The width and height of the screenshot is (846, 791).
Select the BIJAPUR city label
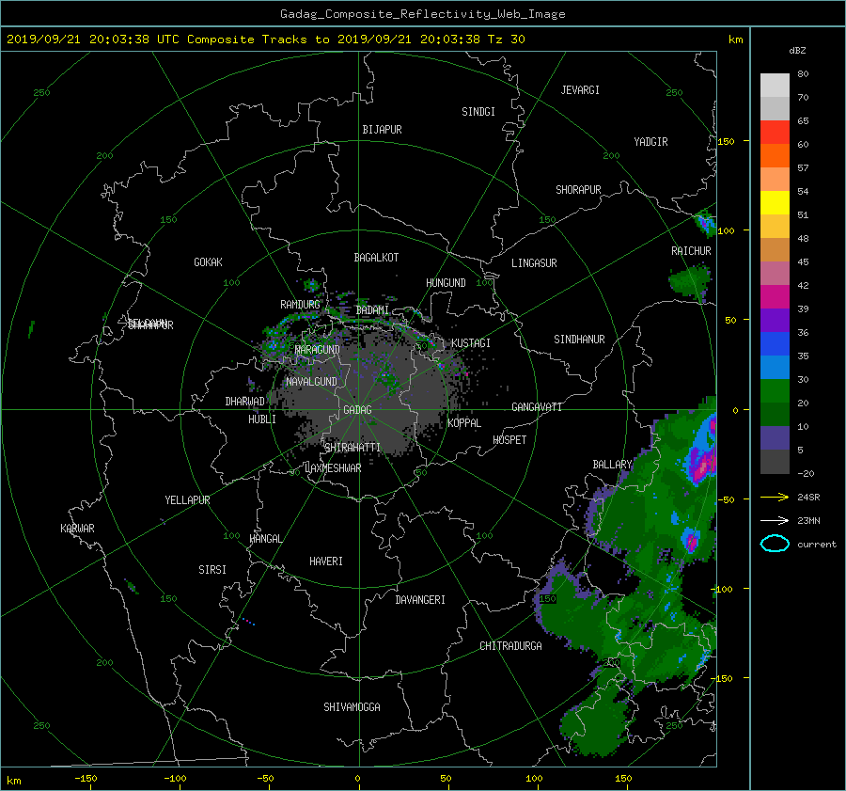382,130
